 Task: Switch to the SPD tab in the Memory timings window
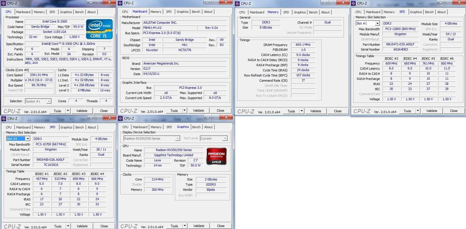point(286,12)
